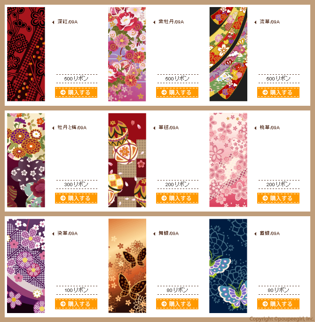Buy the 舞蝶/09A butterfly pattern
Screen dimensions: 315x322
(x=177, y=304)
